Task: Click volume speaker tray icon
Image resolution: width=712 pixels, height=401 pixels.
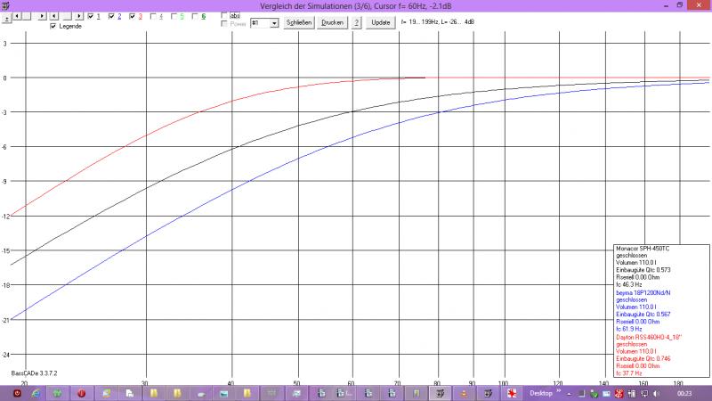Action: tap(656, 393)
